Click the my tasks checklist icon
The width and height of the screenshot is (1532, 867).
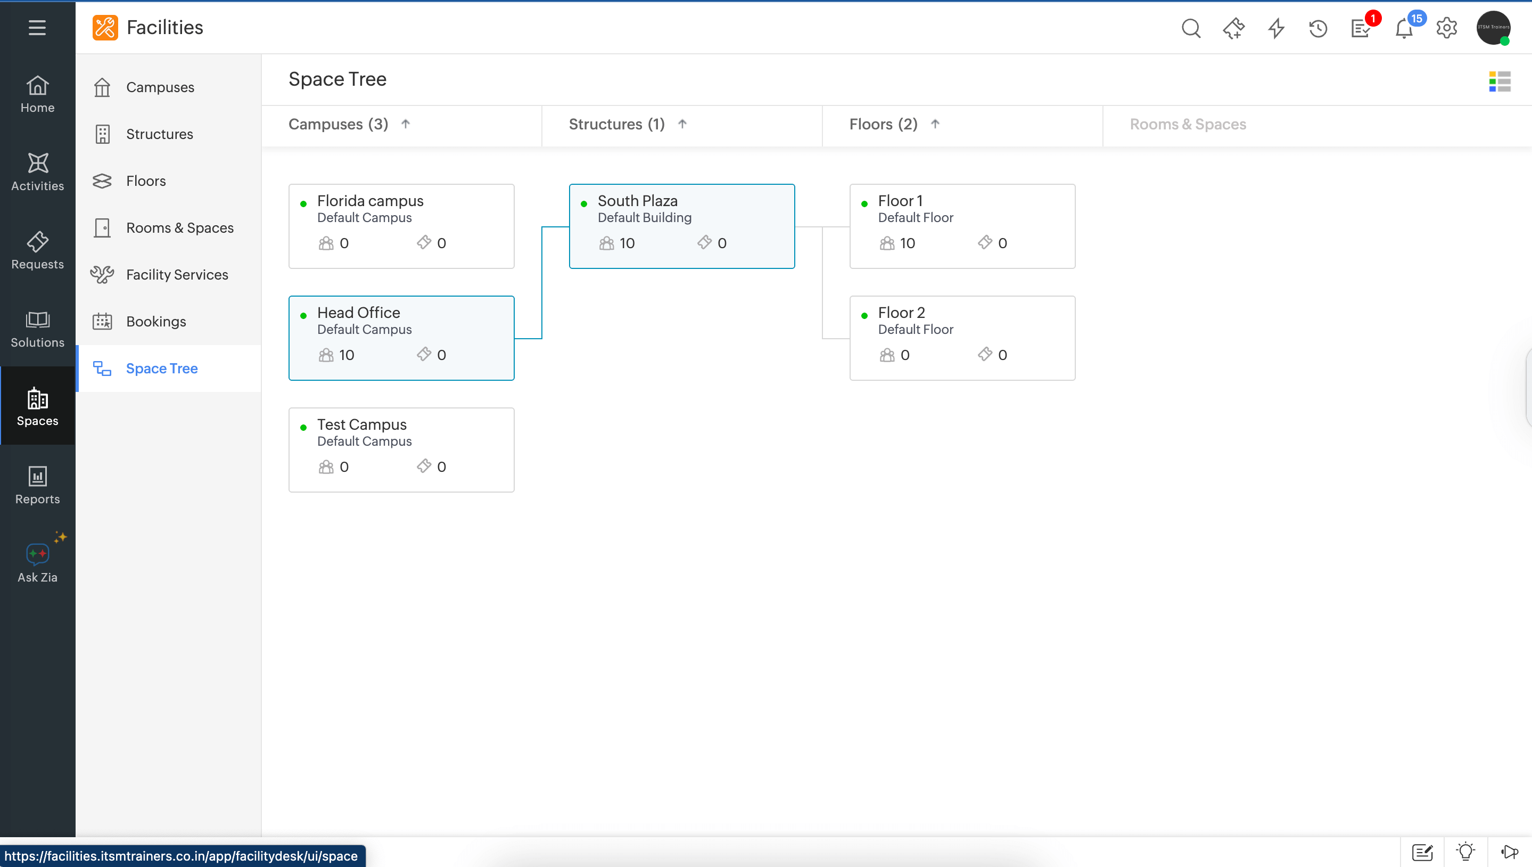1361,28
